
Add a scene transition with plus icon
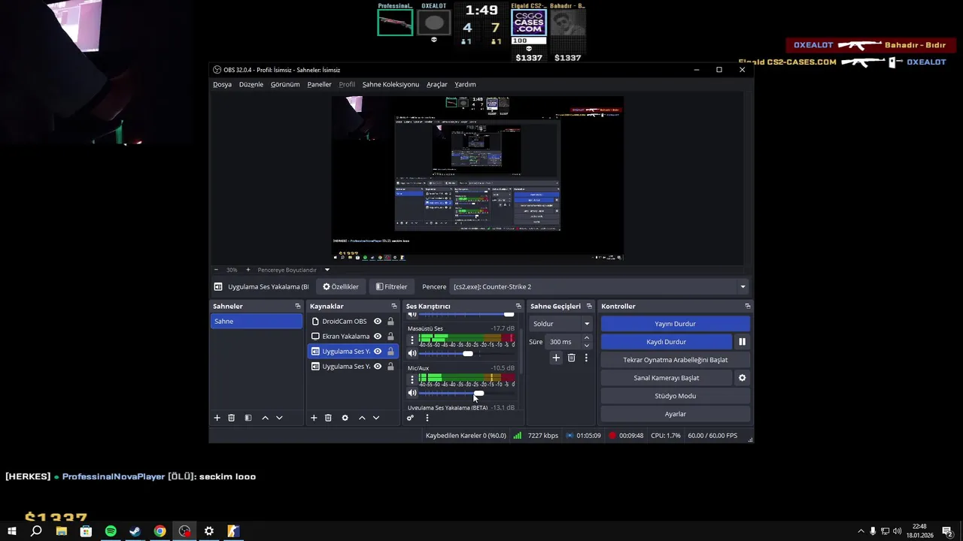click(556, 358)
